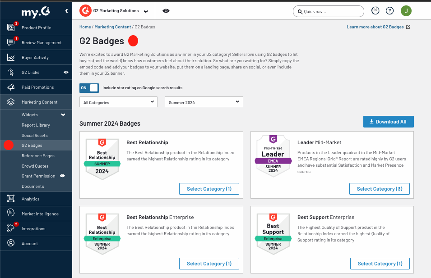Click the Paid Promotions megaphone icon
The width and height of the screenshot is (431, 278).
click(11, 87)
